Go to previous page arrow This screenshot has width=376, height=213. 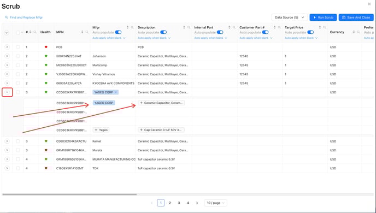click(x=151, y=203)
